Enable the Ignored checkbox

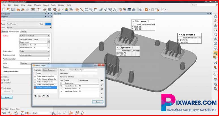[x=2, y=80]
